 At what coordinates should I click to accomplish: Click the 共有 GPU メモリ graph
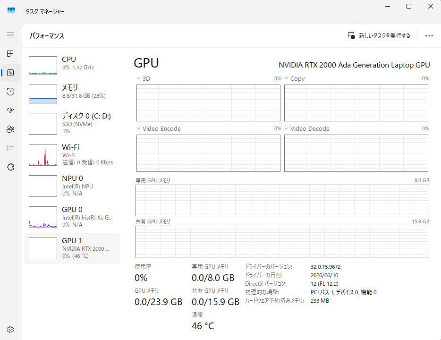[282, 242]
